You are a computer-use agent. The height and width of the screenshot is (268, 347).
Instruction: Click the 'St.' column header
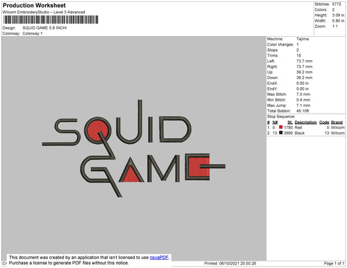click(290, 122)
